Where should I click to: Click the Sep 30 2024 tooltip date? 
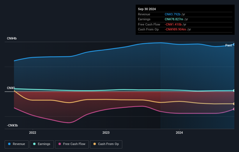[x=147, y=9]
